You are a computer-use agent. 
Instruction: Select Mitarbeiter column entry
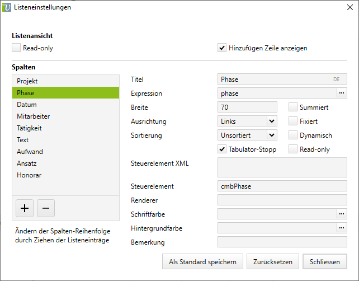coord(34,116)
